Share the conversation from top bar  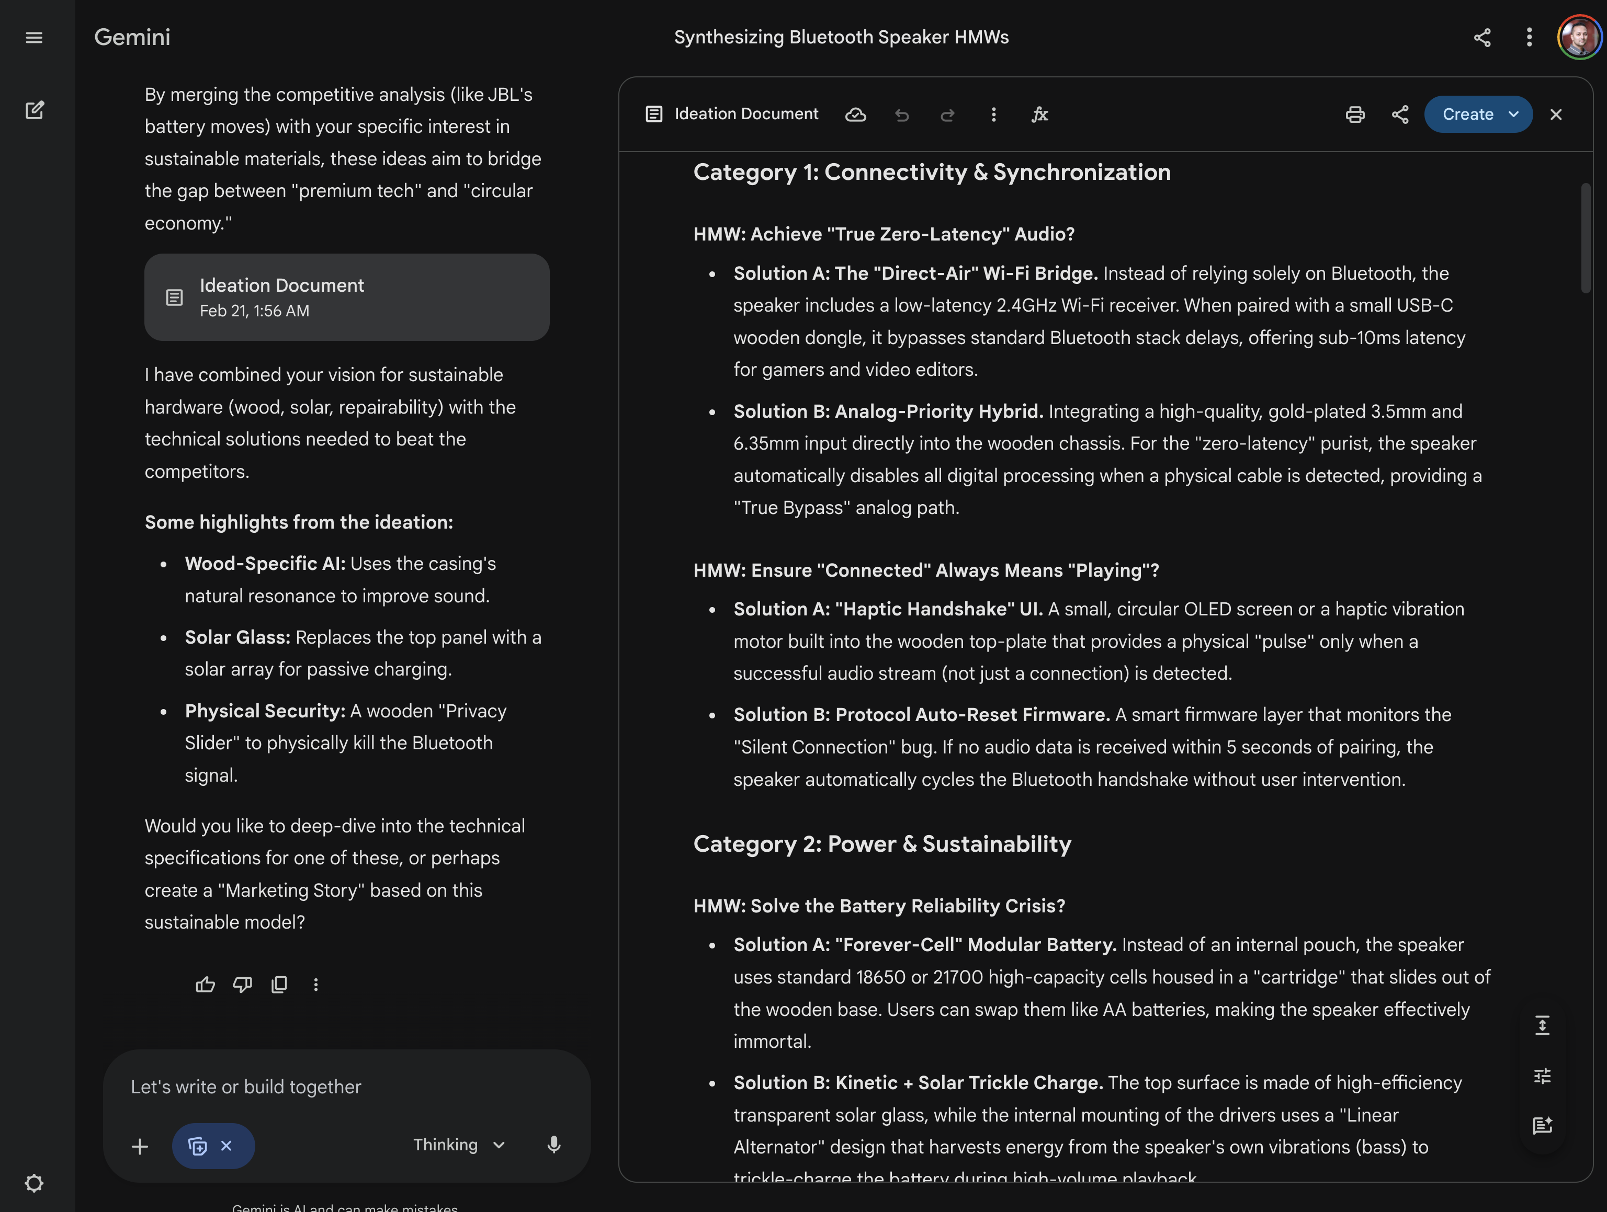pyautogui.click(x=1482, y=37)
